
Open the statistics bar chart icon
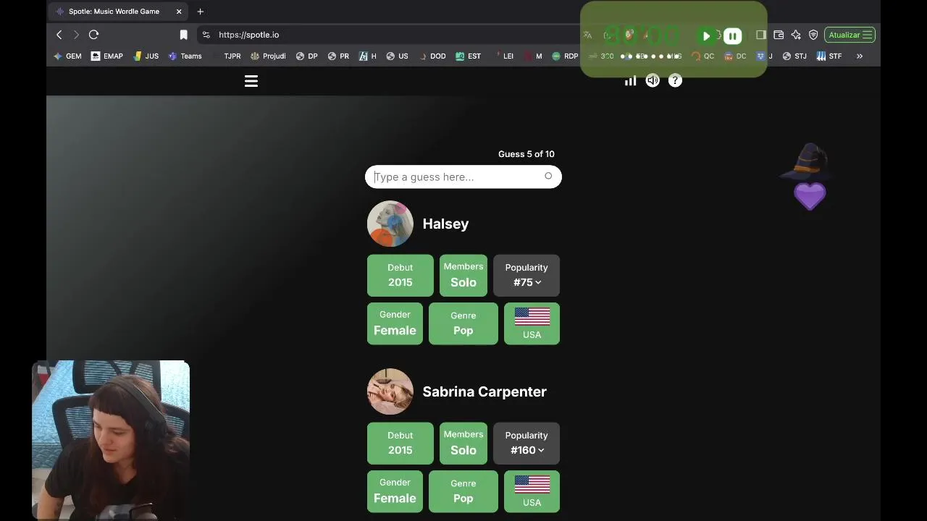click(x=631, y=81)
